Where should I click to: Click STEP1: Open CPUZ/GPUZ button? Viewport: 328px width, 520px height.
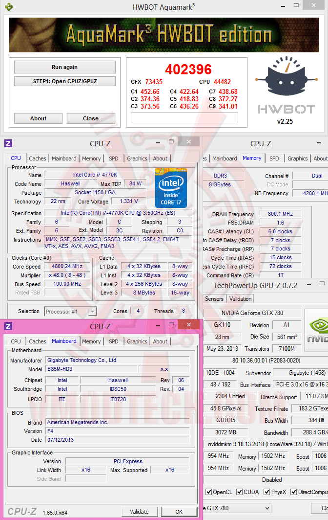click(x=65, y=81)
